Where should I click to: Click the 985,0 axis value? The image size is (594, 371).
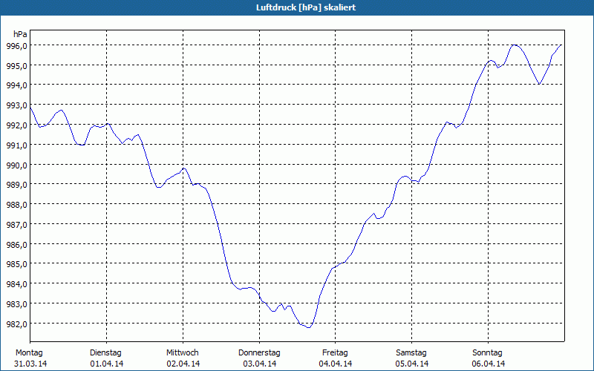[x=17, y=264]
